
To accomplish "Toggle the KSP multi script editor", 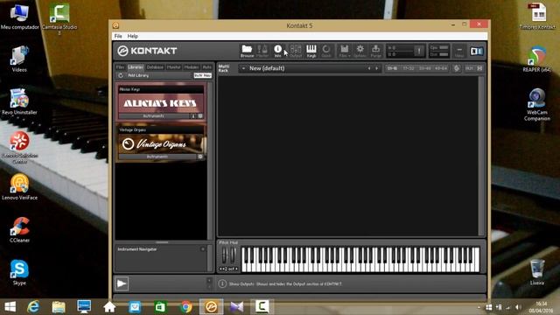I will (457, 68).
